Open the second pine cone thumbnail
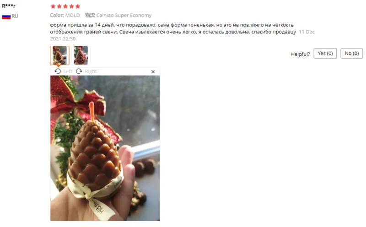 point(81,55)
